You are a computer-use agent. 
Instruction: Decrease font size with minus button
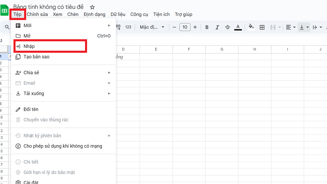pyautogui.click(x=175, y=27)
